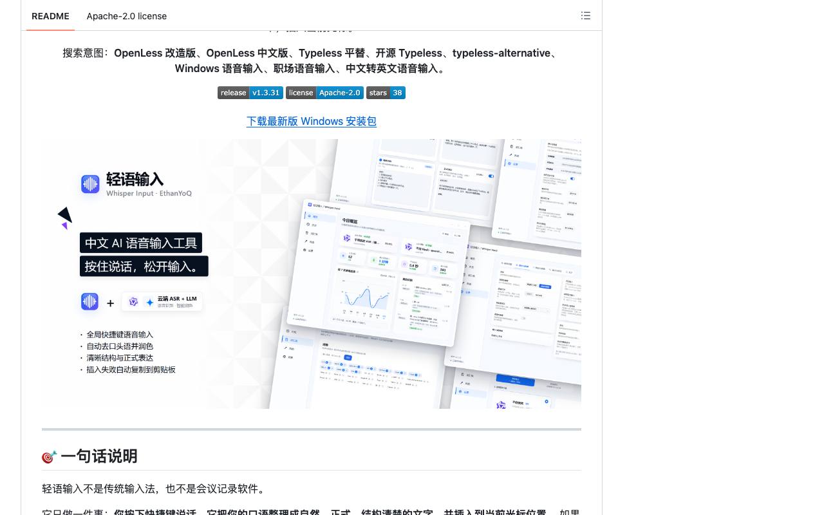Click the sentence 轻语输入不是传统输入法，也不是会议记录软件。
Image resolution: width=824 pixels, height=515 pixels.
[153, 489]
